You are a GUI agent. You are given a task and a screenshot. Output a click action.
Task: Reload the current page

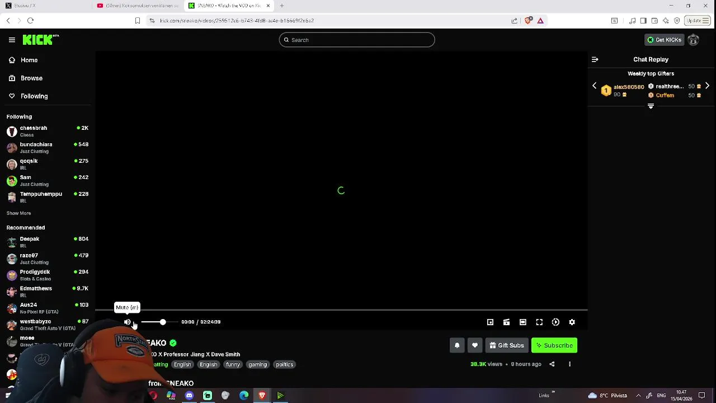30,21
